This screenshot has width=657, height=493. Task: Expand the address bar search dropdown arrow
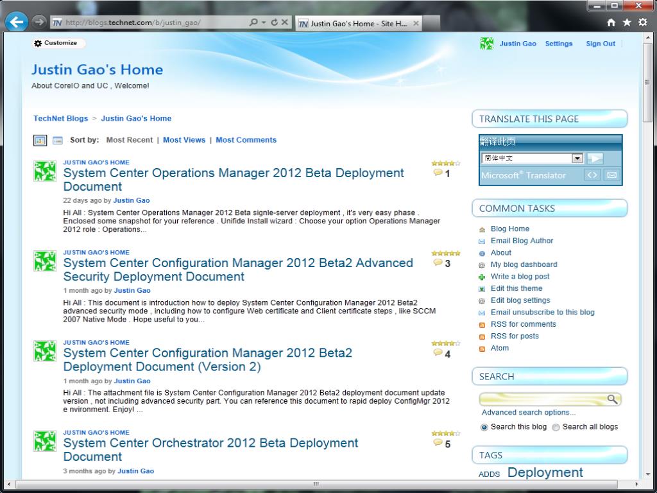[263, 22]
